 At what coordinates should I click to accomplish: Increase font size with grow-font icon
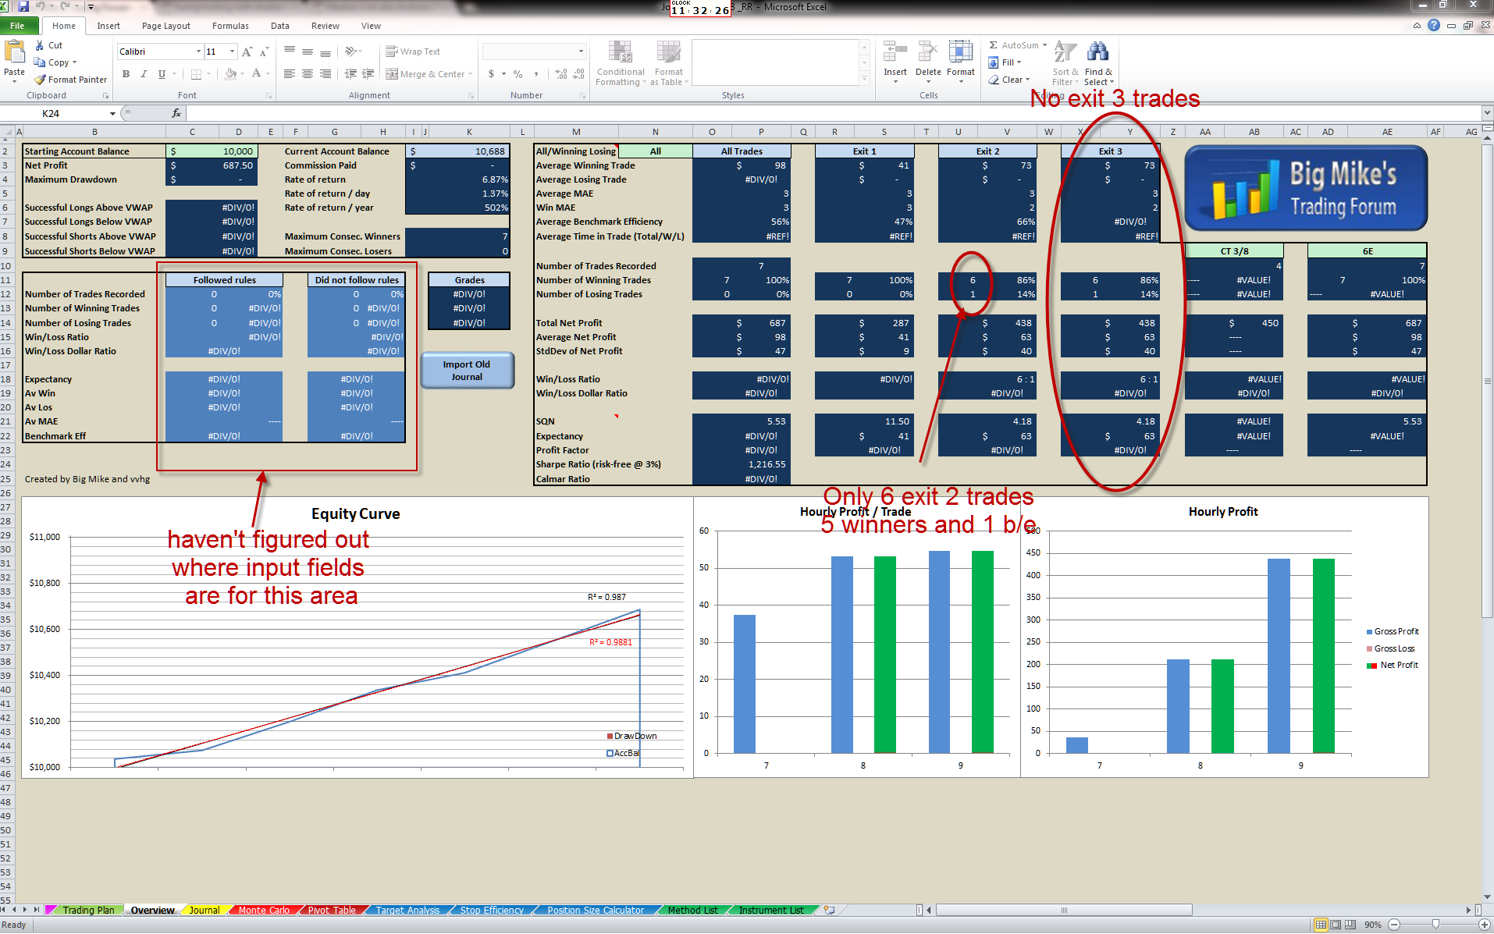[x=247, y=51]
